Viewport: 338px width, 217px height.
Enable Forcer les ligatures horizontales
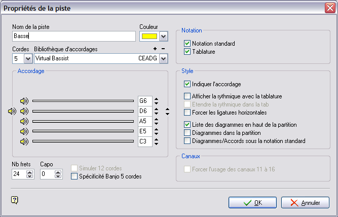click(x=187, y=112)
